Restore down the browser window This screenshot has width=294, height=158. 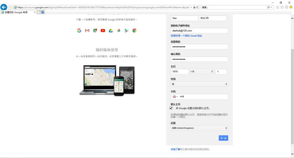(x=281, y=3)
